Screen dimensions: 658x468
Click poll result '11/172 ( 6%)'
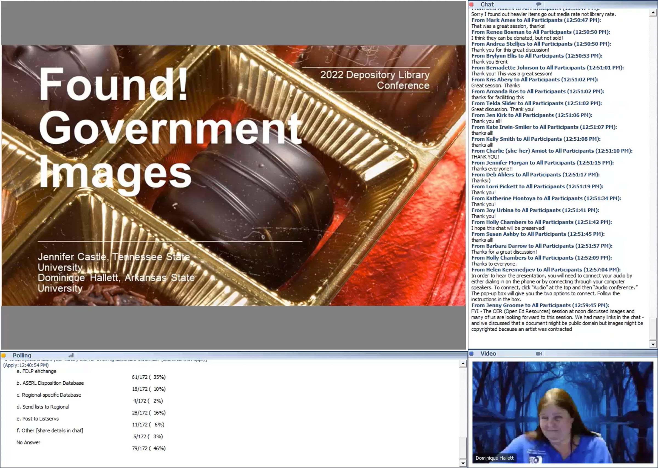pyautogui.click(x=148, y=425)
